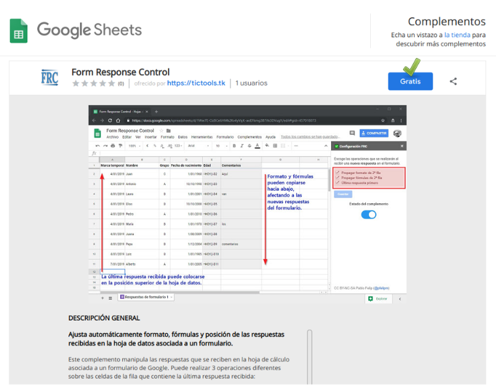Screen dimensions: 496x392
Task: Open the @pfelipm link in the sidebar
Action: click(381, 288)
